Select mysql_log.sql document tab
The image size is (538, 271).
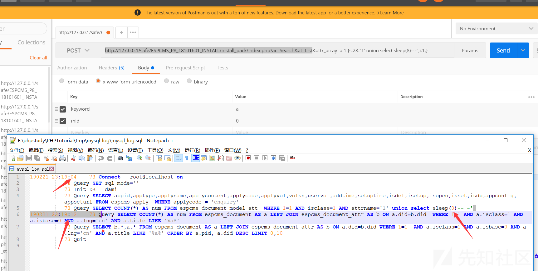[x=32, y=169]
